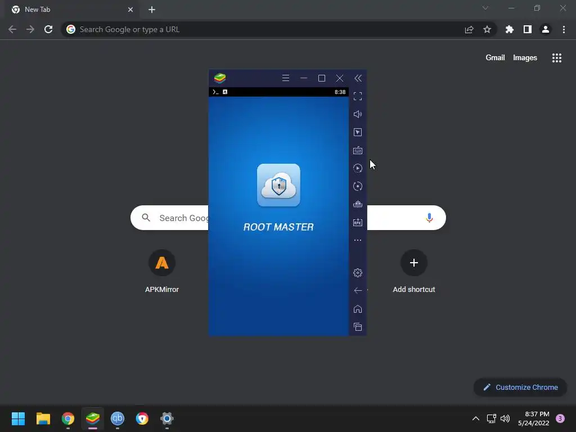Click the network icon in system tray
This screenshot has height=432, width=576.
[491, 418]
